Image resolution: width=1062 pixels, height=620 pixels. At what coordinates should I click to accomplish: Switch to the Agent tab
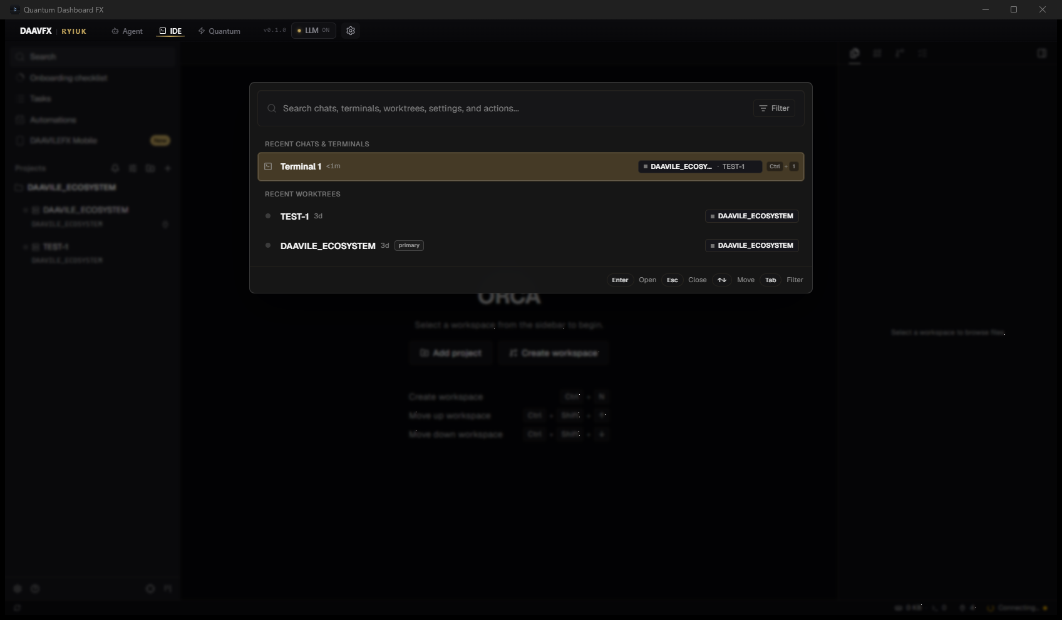[x=127, y=31]
